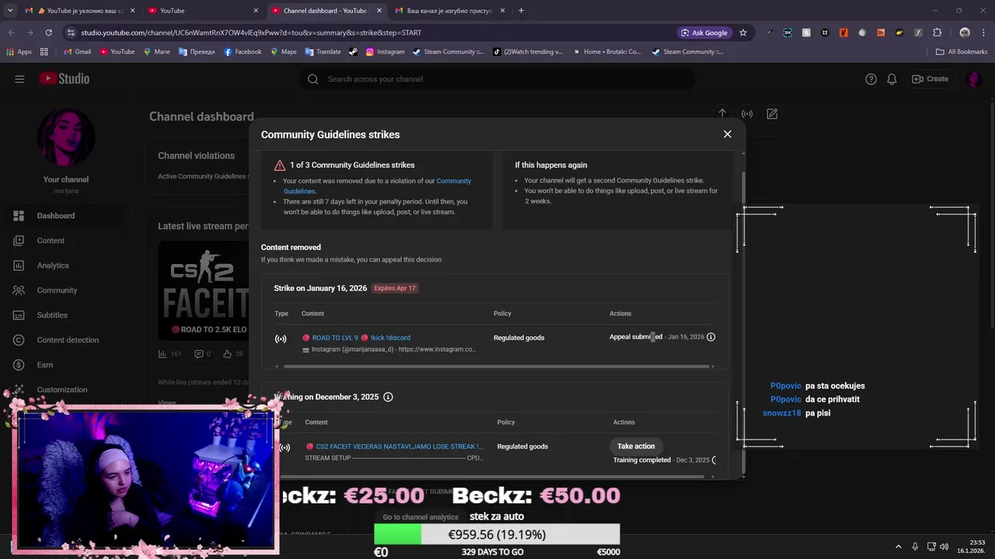995x559 pixels.
Task: Open the Community Guidelines link
Action: click(x=377, y=186)
